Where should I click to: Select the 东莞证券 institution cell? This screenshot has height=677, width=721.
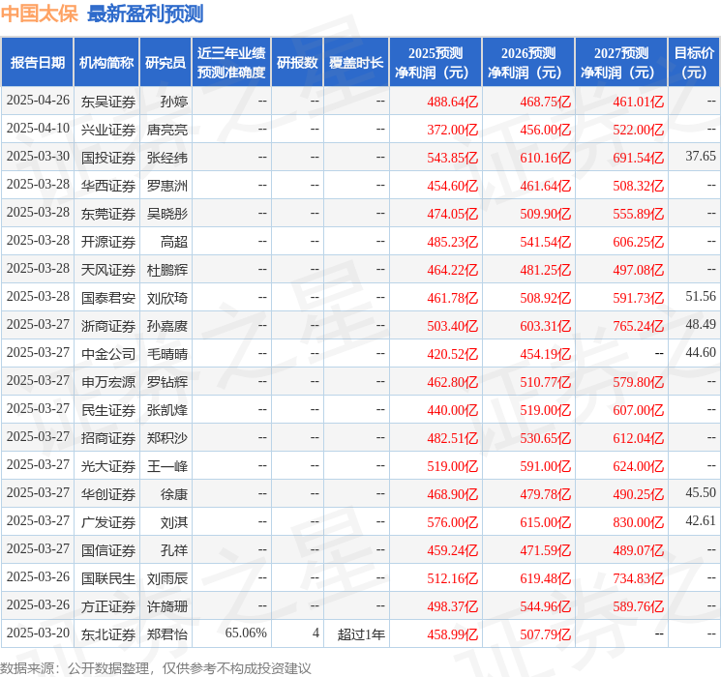pyautogui.click(x=108, y=214)
